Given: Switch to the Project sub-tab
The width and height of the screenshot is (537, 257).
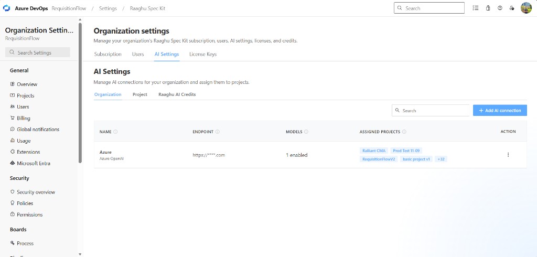Looking at the screenshot, I should [x=139, y=94].
